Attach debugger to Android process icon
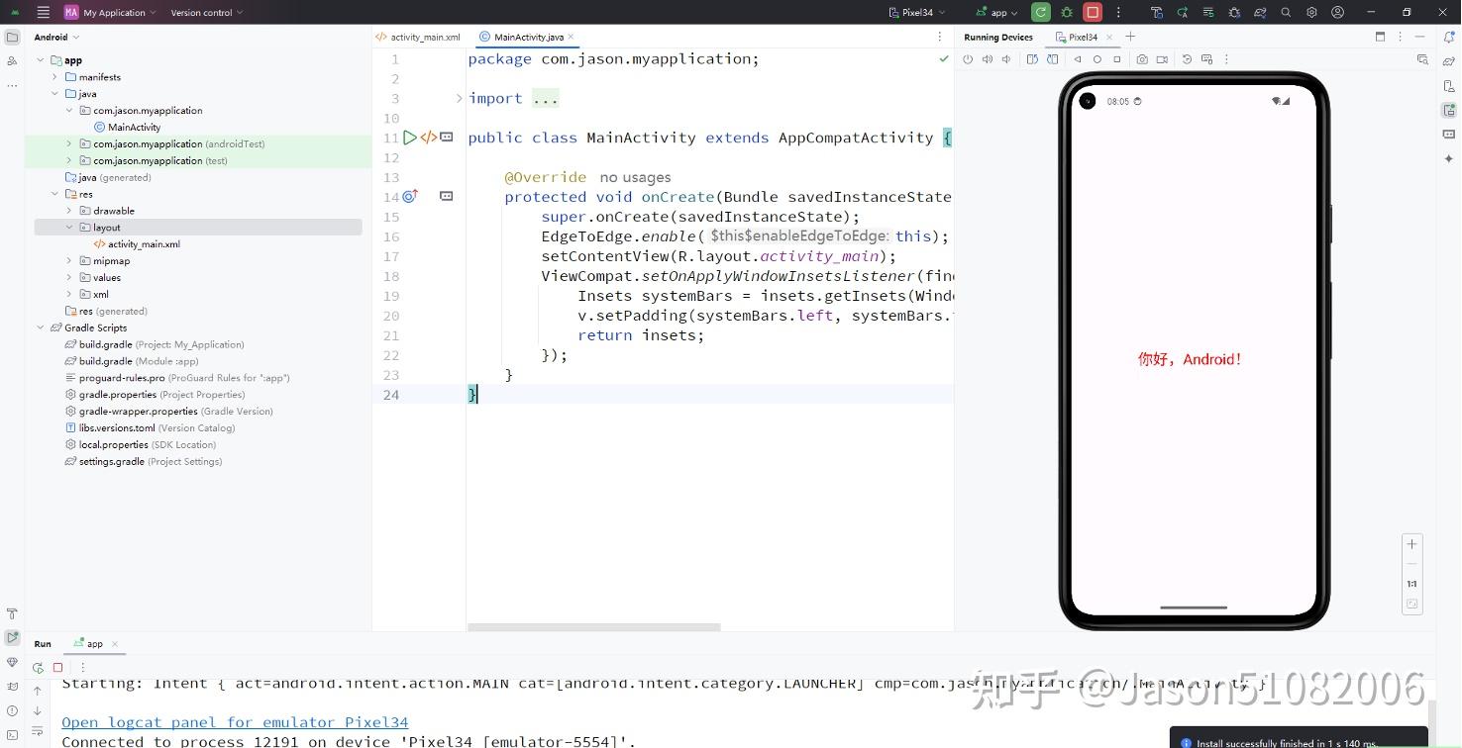1462x748 pixels. [1234, 12]
